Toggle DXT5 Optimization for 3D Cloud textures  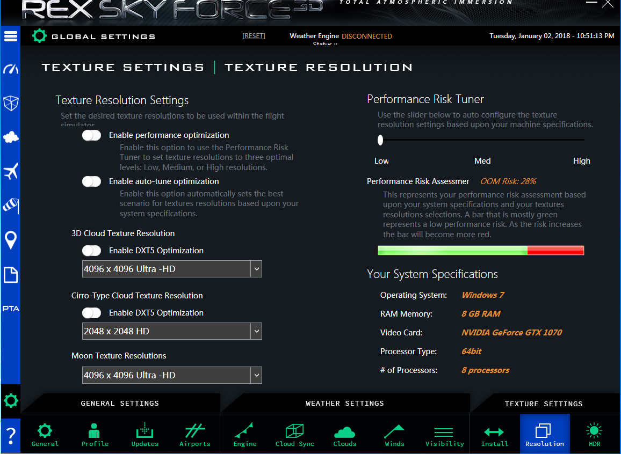coord(91,251)
